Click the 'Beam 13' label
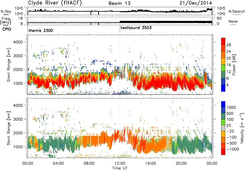 pos(119,3)
